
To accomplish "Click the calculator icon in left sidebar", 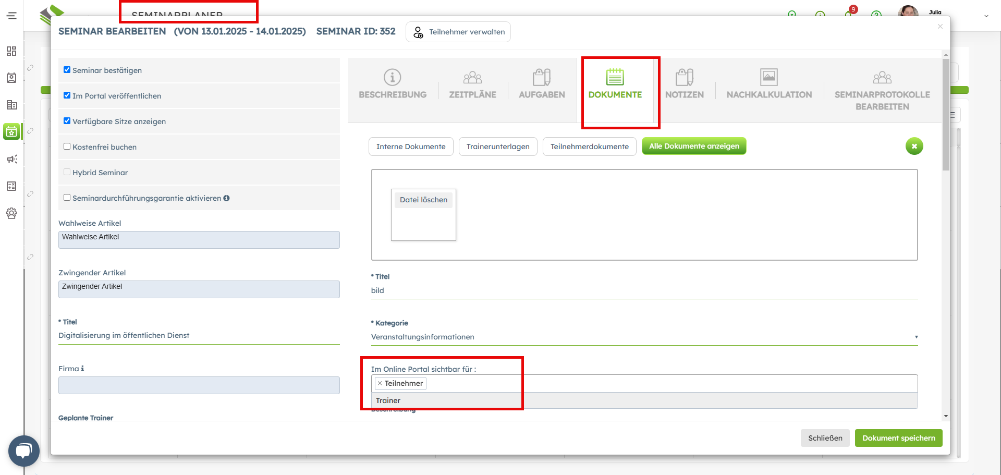I will [x=11, y=186].
